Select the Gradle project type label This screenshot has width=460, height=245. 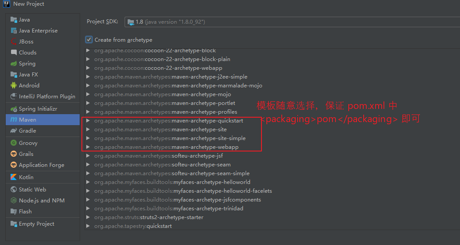click(28, 131)
